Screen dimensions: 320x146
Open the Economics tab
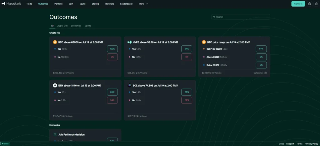coord(76,26)
